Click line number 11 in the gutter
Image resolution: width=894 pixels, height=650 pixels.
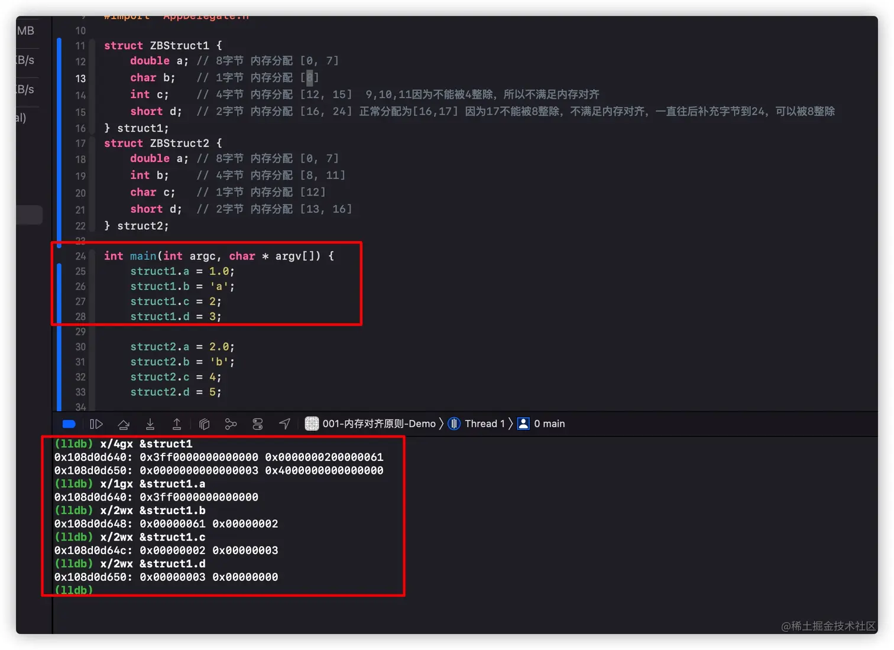[80, 45]
